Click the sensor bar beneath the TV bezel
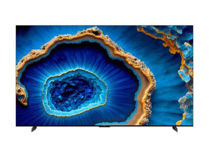The height and width of the screenshot is (157, 209). [x=104, y=128]
